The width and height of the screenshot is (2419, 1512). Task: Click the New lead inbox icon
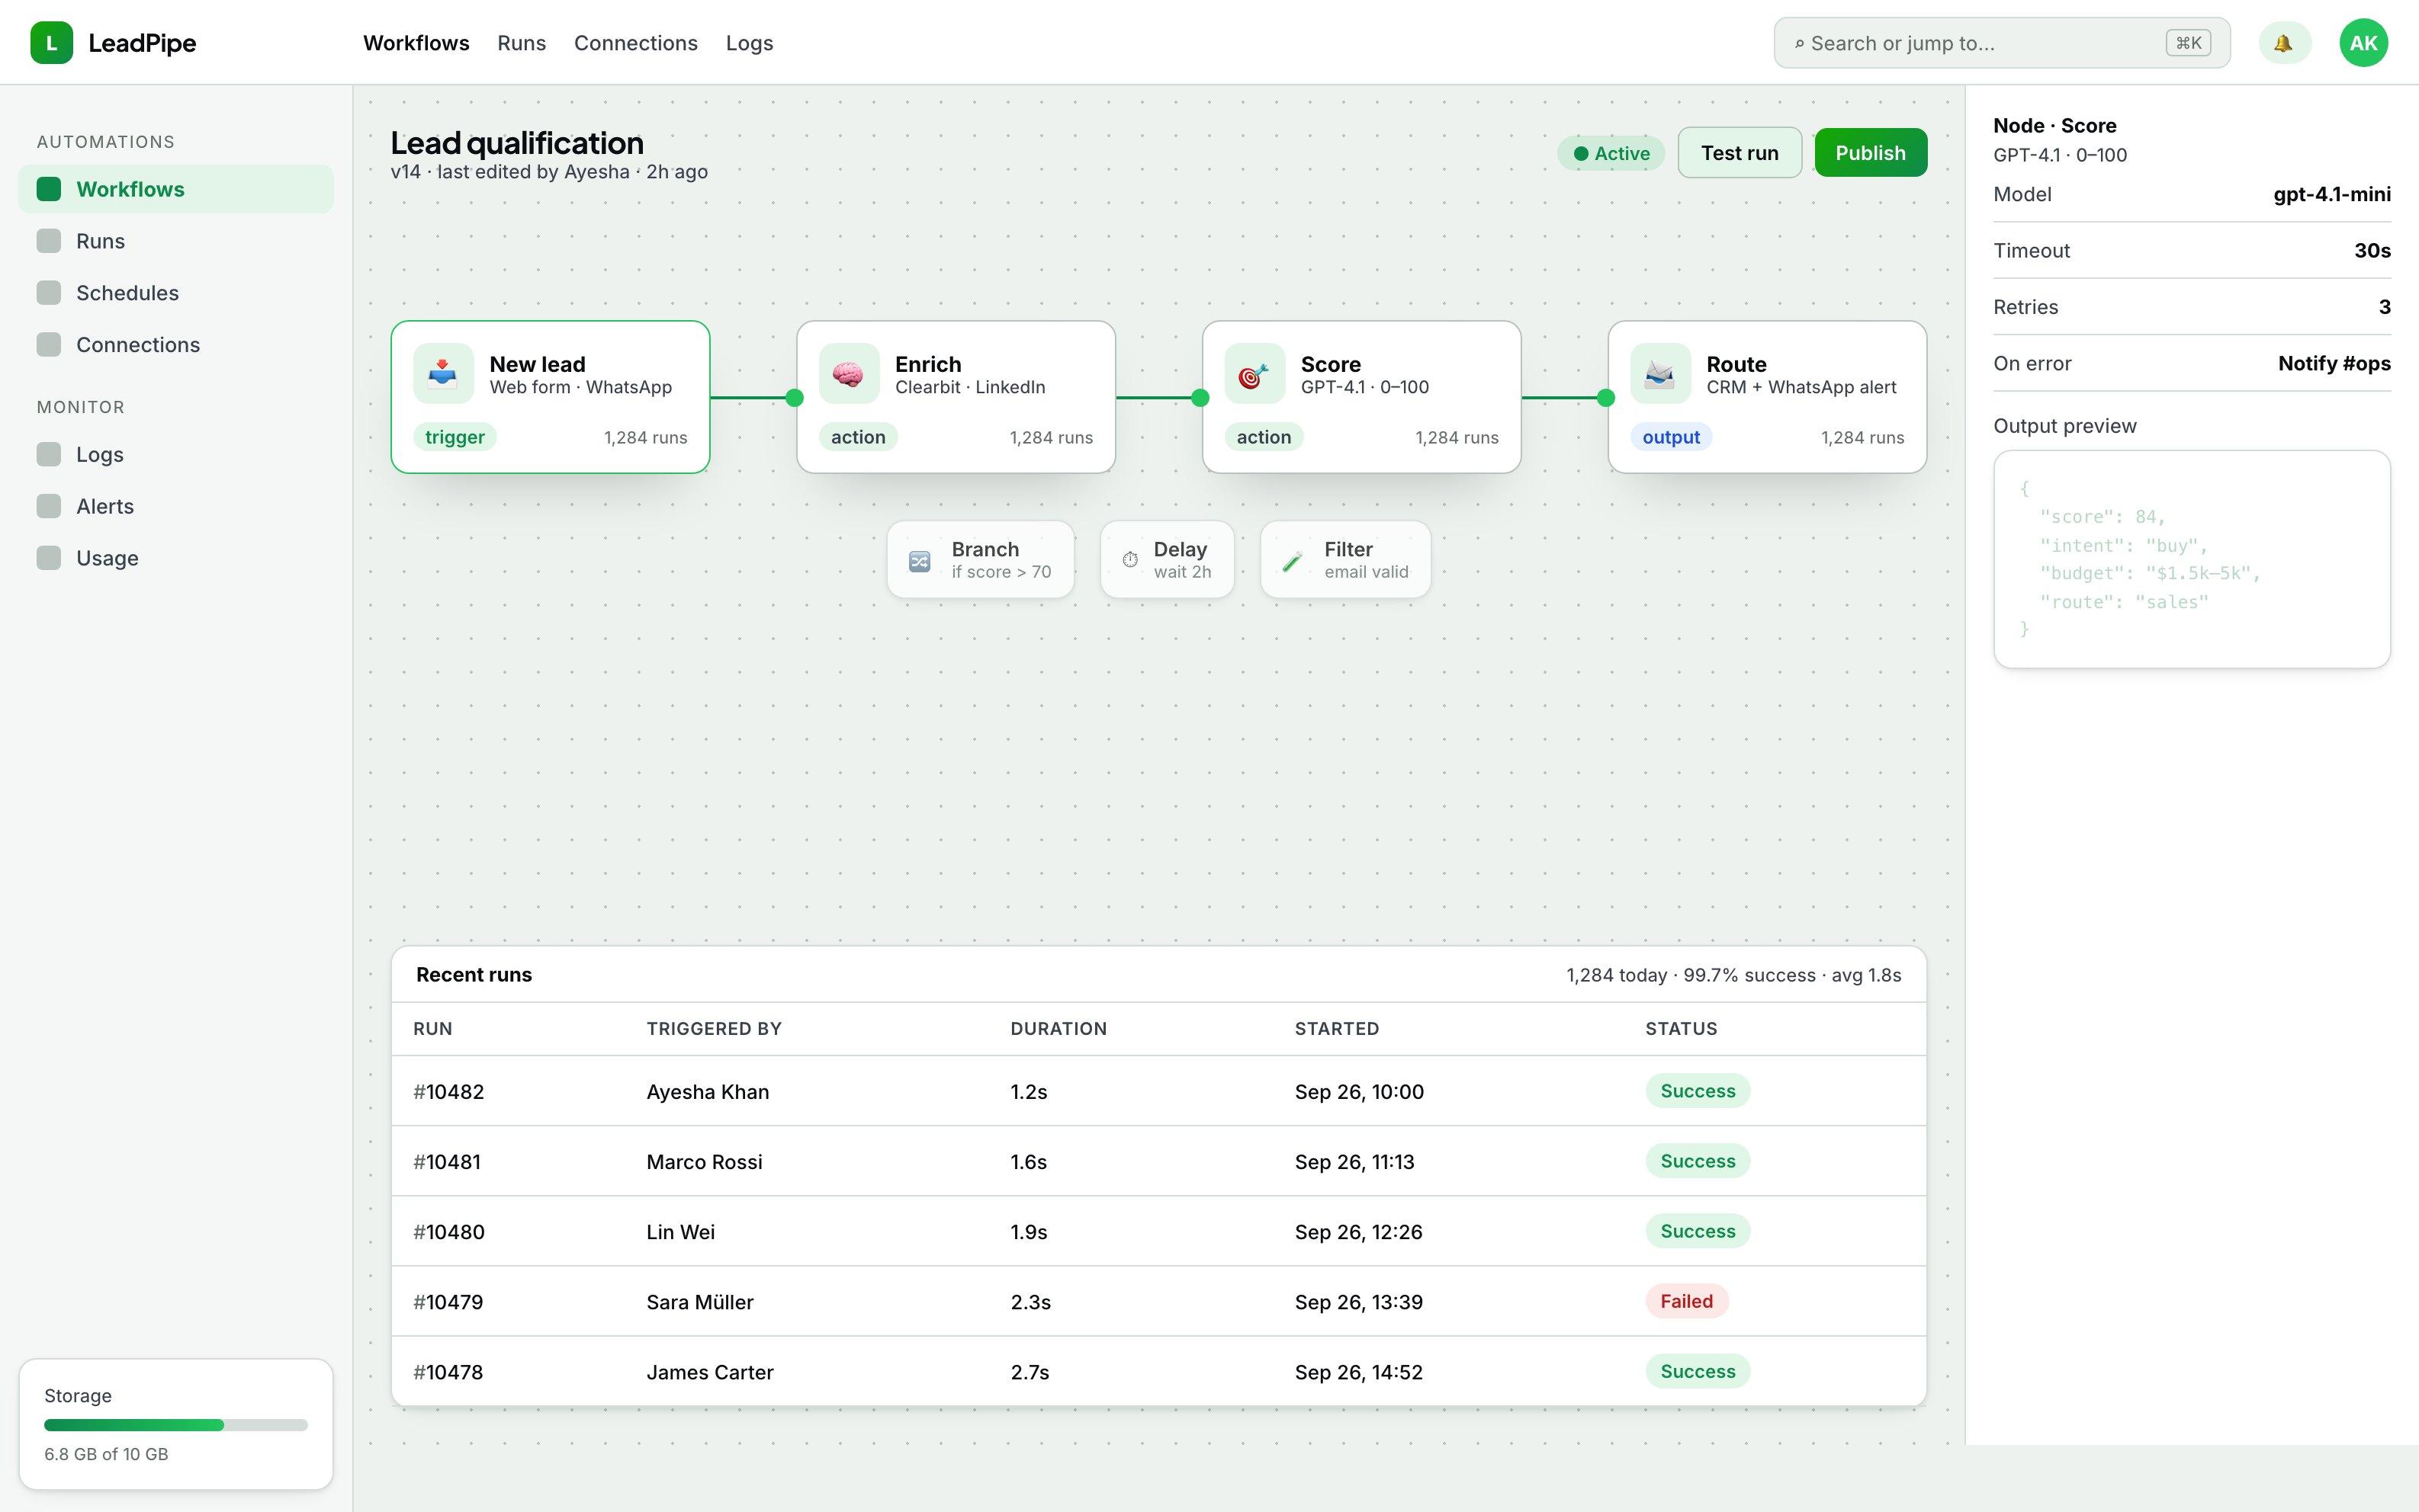[443, 374]
